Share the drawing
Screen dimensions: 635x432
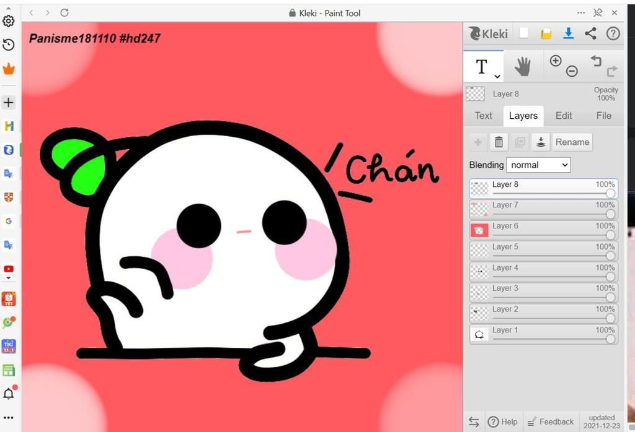click(x=591, y=33)
